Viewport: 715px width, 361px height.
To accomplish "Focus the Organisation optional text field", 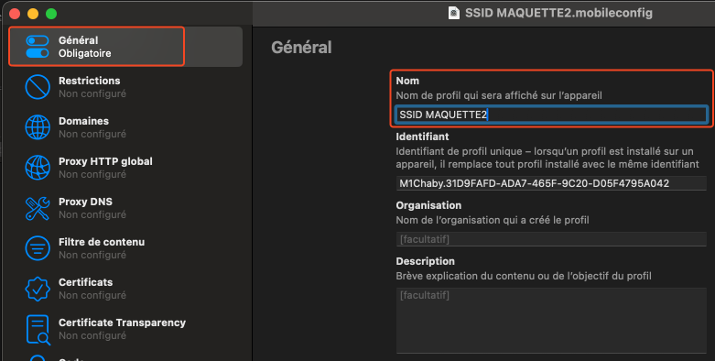I will 551,239.
